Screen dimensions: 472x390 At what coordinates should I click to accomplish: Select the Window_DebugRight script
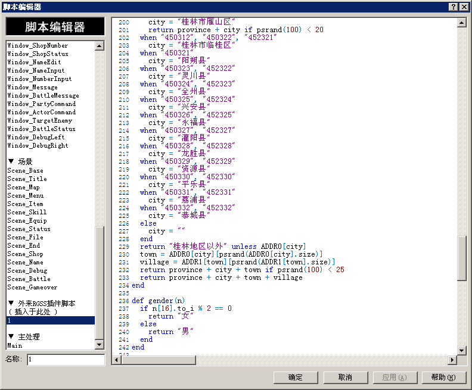click(51, 145)
